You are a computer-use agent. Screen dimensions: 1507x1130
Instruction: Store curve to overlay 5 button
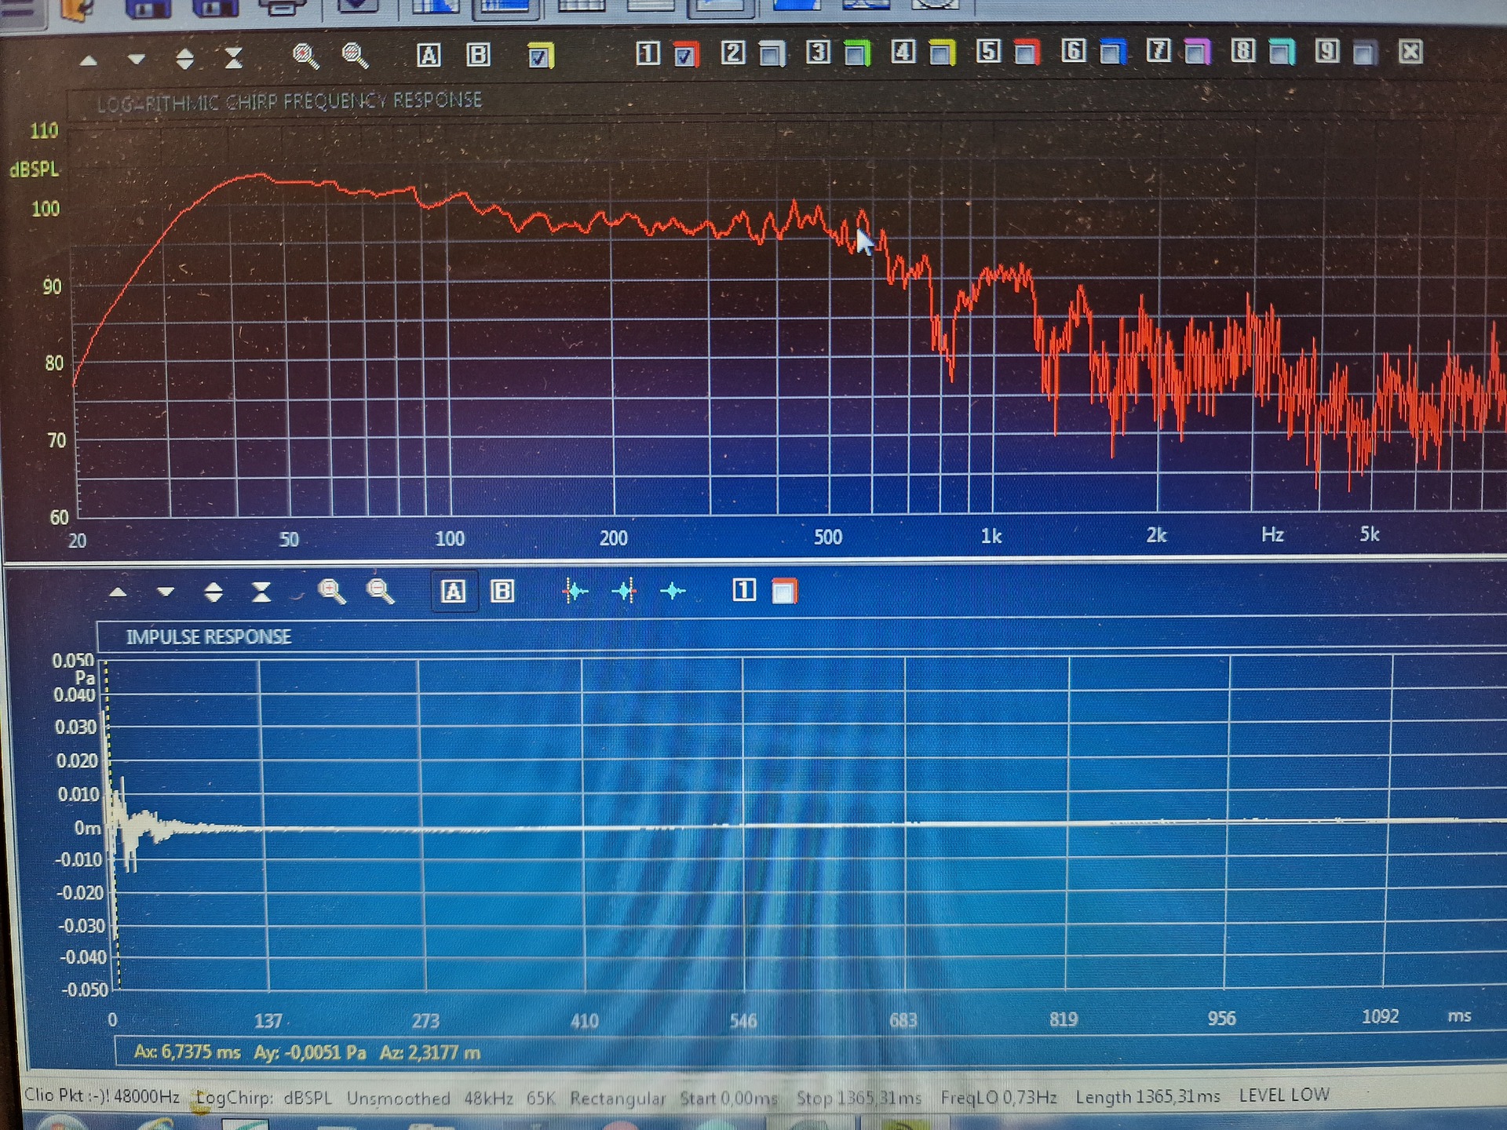988,51
